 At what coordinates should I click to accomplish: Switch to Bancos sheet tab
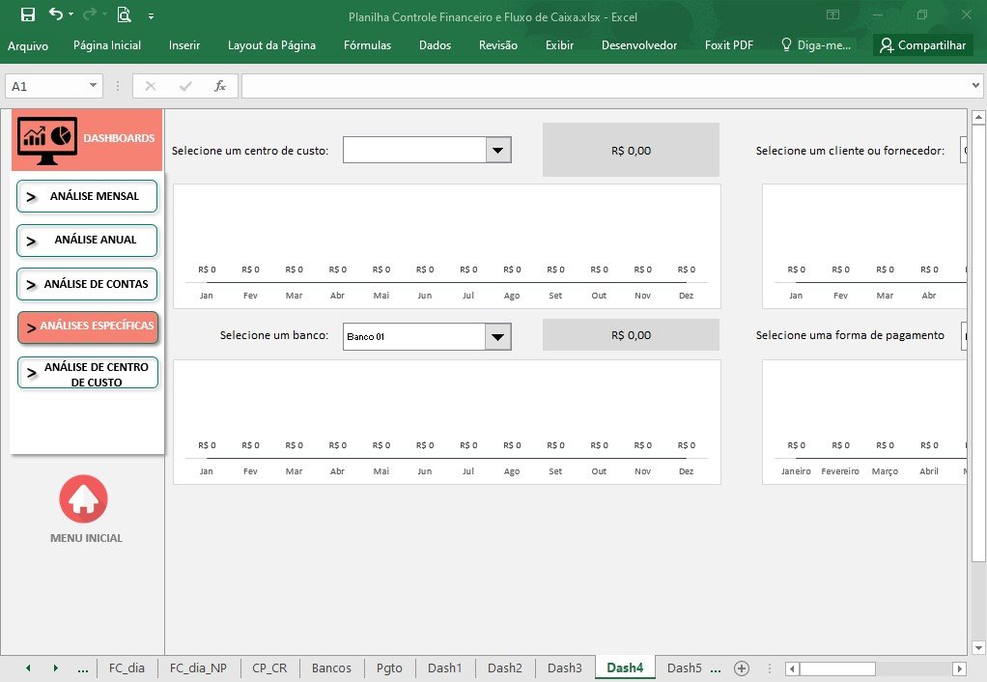pos(331,668)
